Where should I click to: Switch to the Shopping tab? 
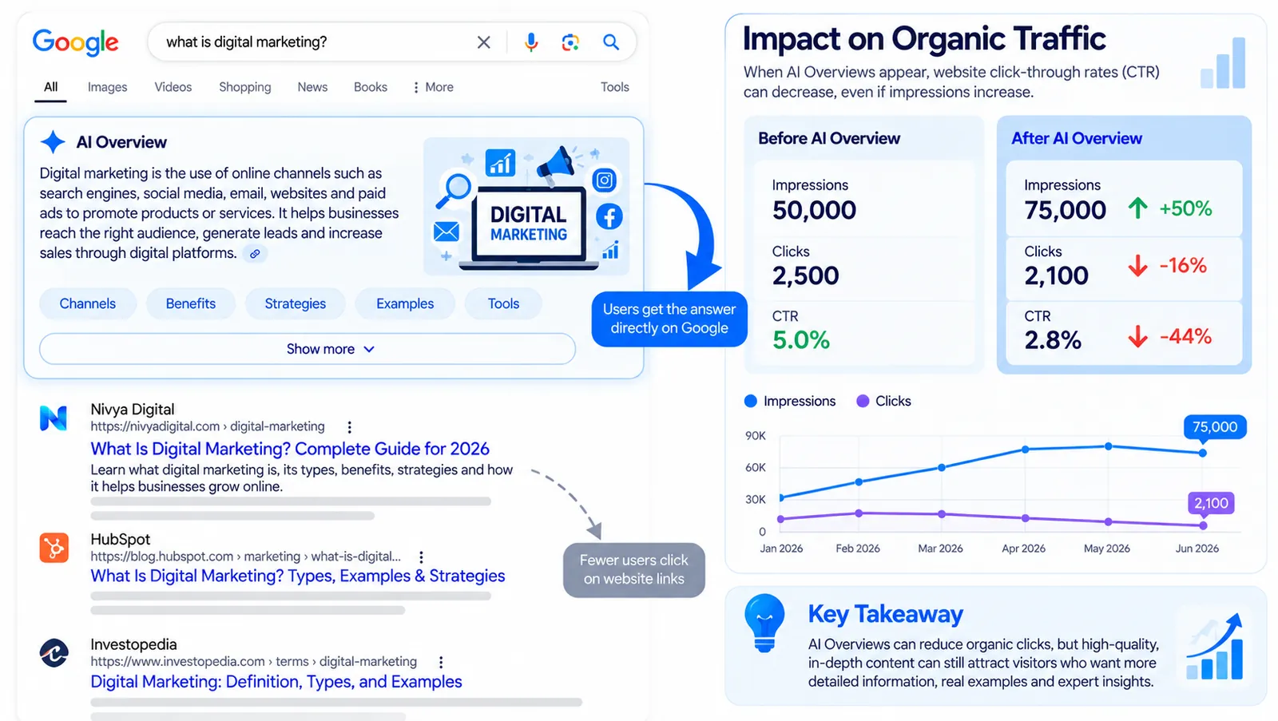[x=245, y=87]
